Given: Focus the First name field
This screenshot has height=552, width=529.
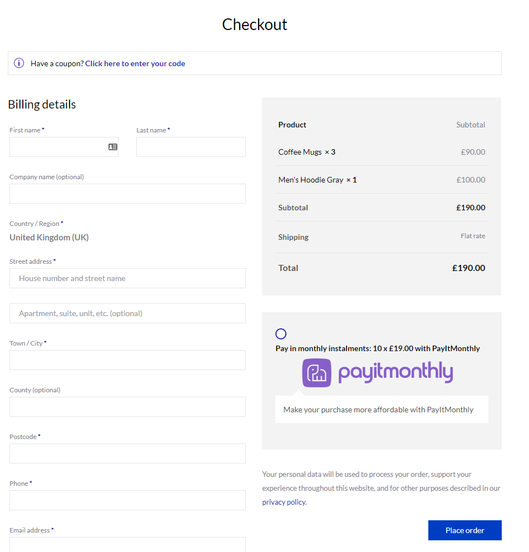Looking at the screenshot, I should [x=56, y=147].
